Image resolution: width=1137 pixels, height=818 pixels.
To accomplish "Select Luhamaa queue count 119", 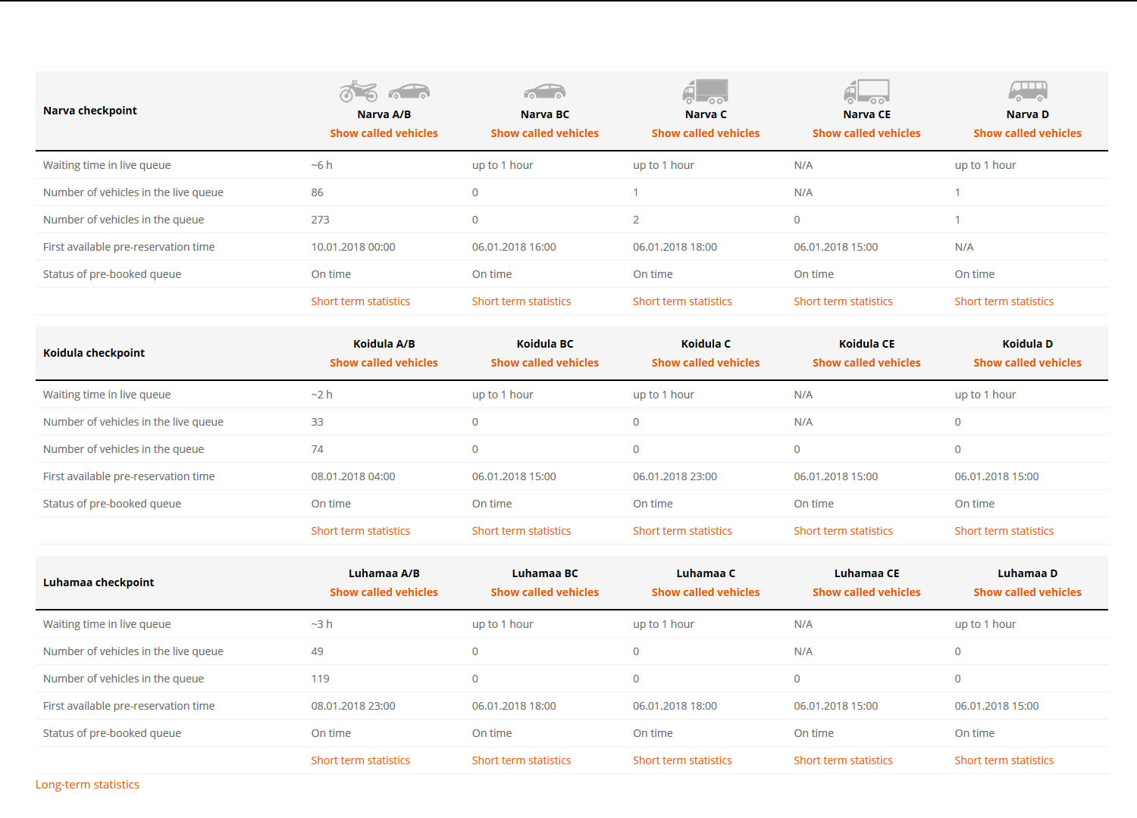I will pos(321,679).
